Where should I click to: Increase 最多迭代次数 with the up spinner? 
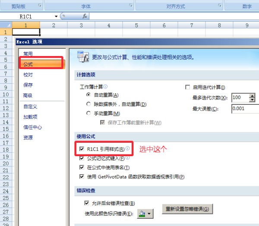pos(252,96)
